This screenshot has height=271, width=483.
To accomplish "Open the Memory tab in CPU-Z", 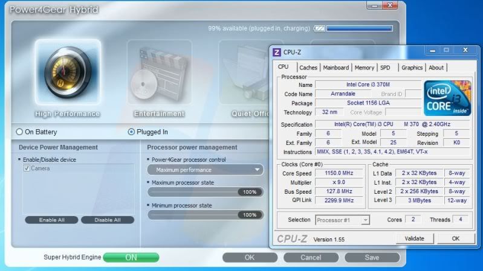I will click(364, 68).
